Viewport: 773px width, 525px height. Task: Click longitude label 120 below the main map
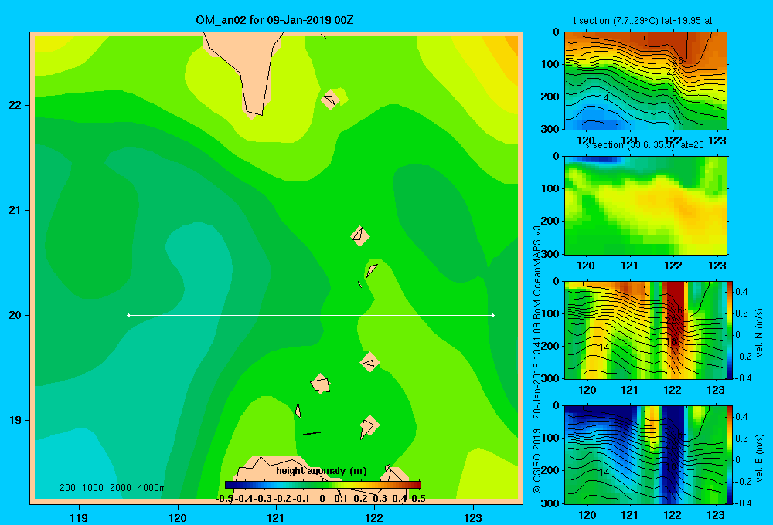point(178,518)
